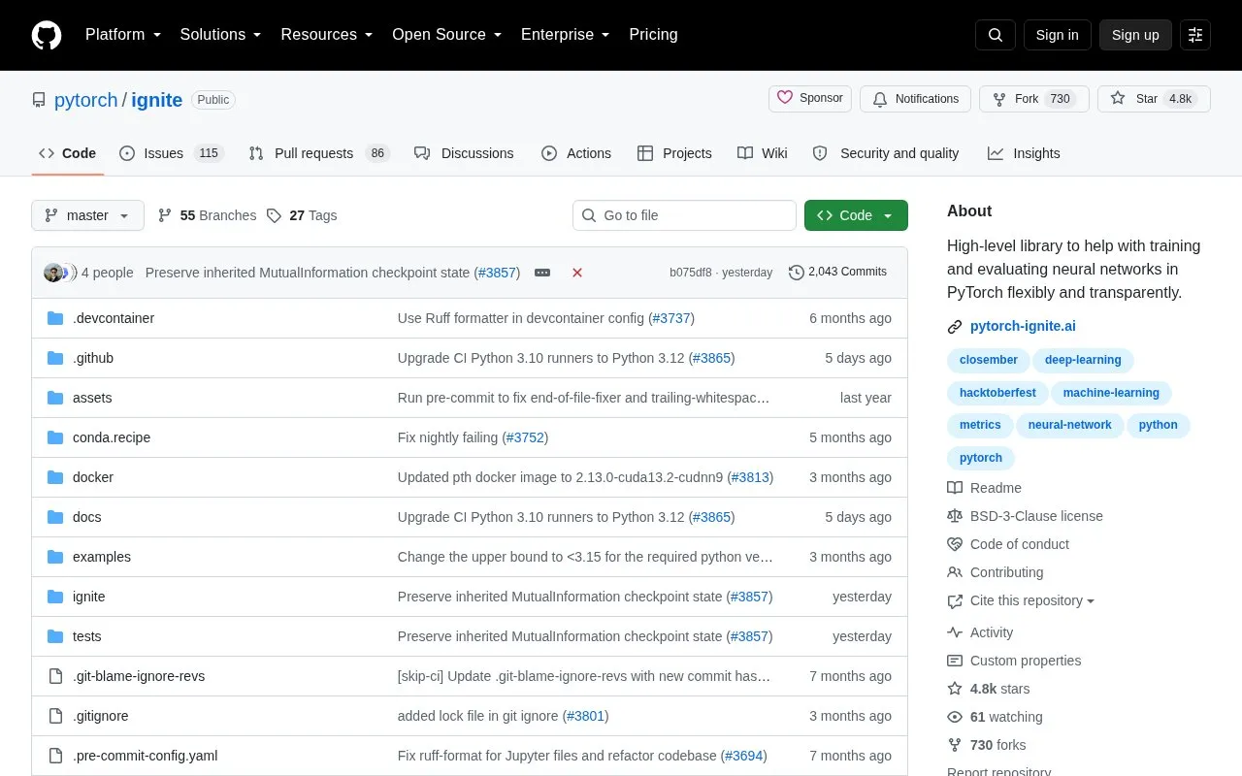Expand commit message ellipsis button
1242x776 pixels.
click(x=542, y=273)
